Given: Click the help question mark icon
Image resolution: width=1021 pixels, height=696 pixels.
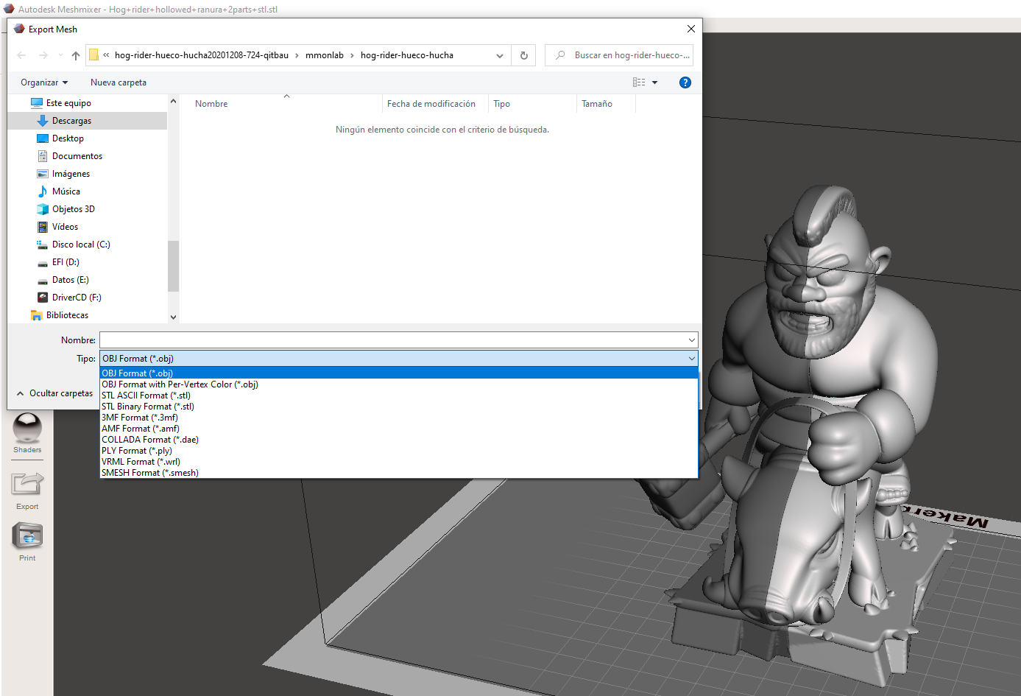Looking at the screenshot, I should coord(685,82).
